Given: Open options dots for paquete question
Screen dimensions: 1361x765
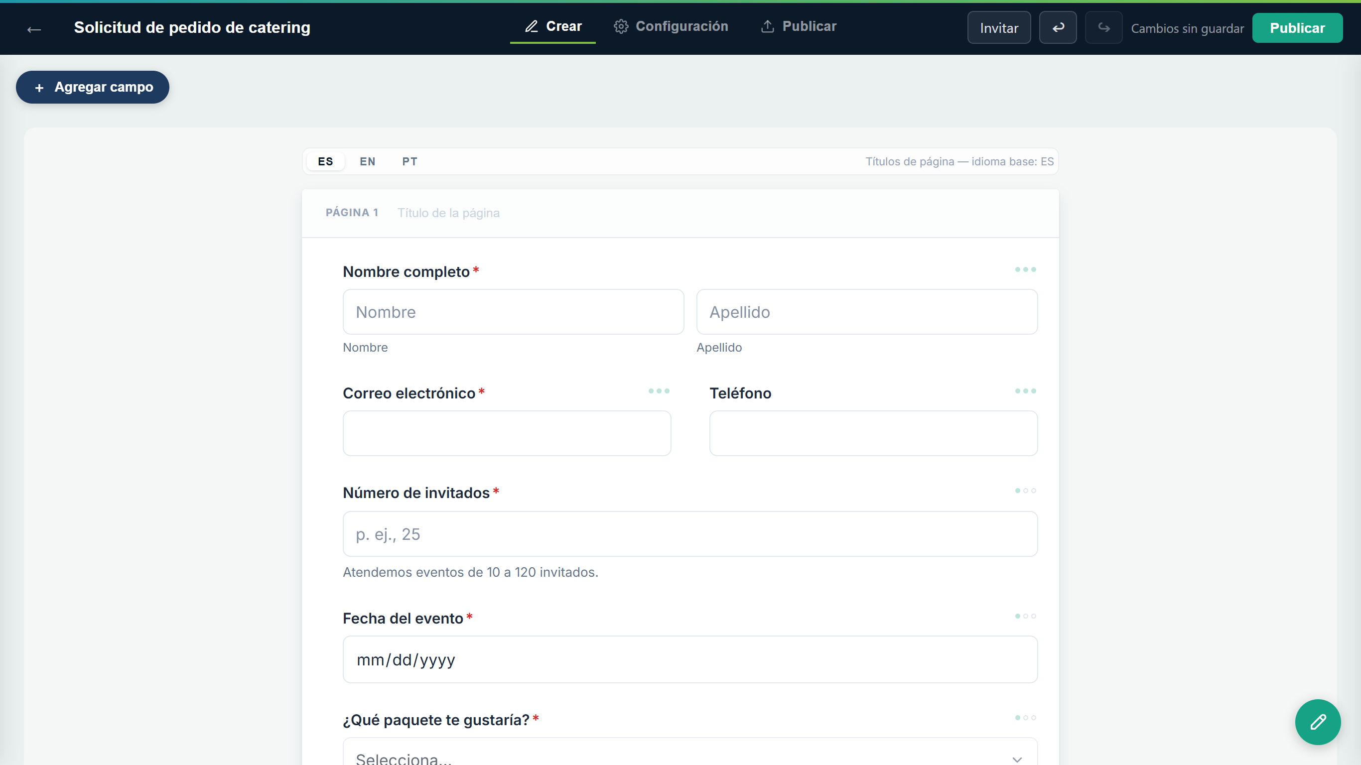Looking at the screenshot, I should 1025,718.
